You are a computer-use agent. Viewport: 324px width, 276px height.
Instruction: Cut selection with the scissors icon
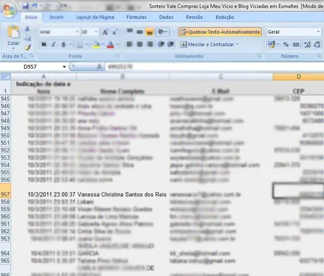click(x=27, y=29)
